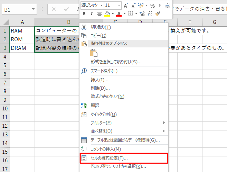Click 翻訳 in context menu
The height and width of the screenshot is (172, 227).
(x=124, y=106)
